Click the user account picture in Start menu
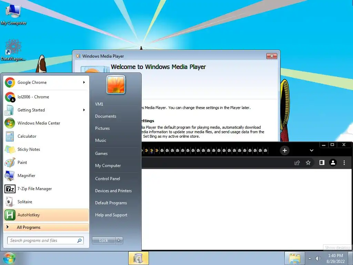Viewport: 353px width, 265px height. [x=116, y=85]
